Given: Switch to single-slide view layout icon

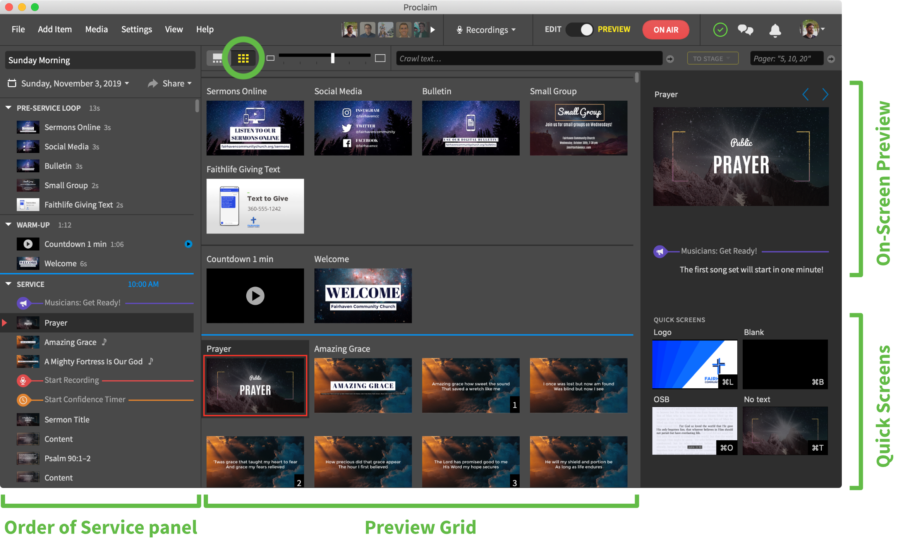Looking at the screenshot, I should click(218, 58).
